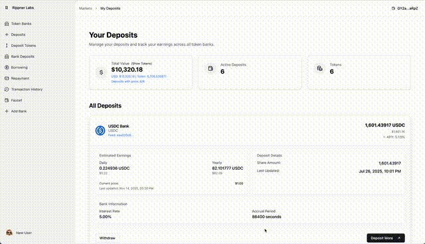Click the Faucet wallet icon
Image resolution: width=425 pixels, height=244 pixels.
tap(7, 100)
